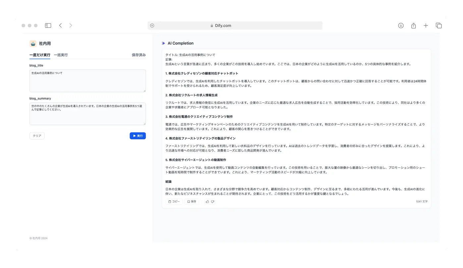The height and width of the screenshot is (268, 463).
Task: Click the 社内用 robot app icon
Action: [32, 43]
